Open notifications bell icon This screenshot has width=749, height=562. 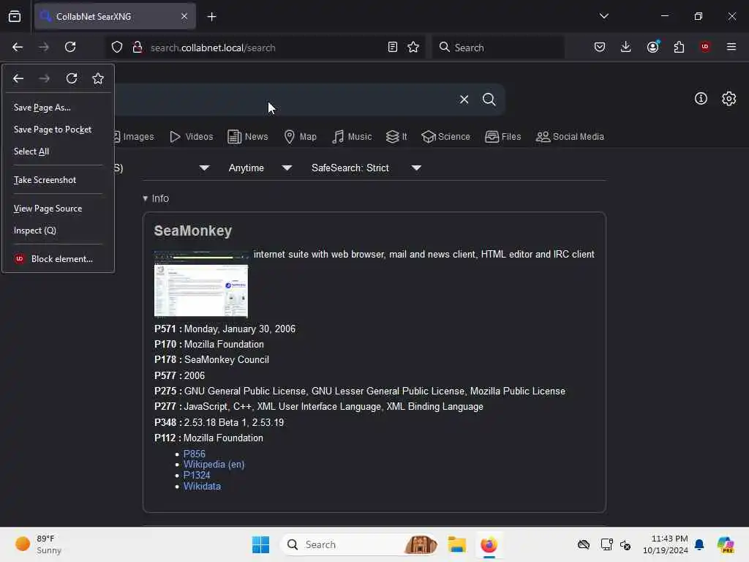click(x=699, y=544)
